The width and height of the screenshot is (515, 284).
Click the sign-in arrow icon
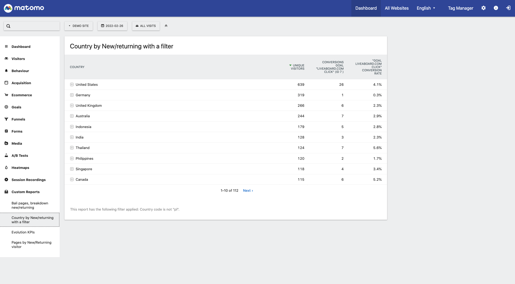click(508, 8)
